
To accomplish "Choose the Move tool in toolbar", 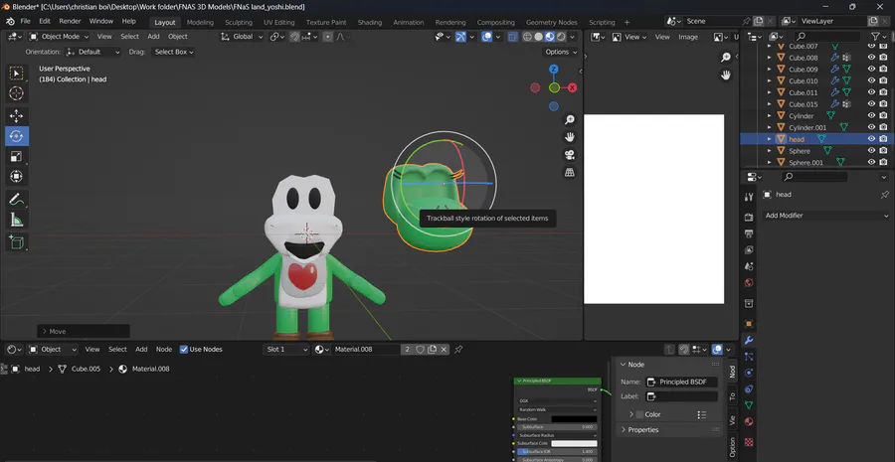I will click(17, 116).
